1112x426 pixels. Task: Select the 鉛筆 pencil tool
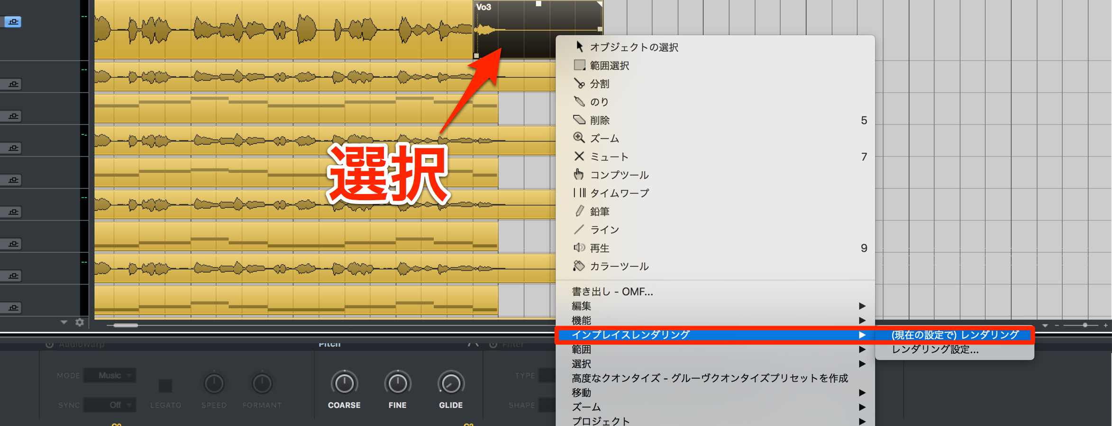(x=716, y=212)
